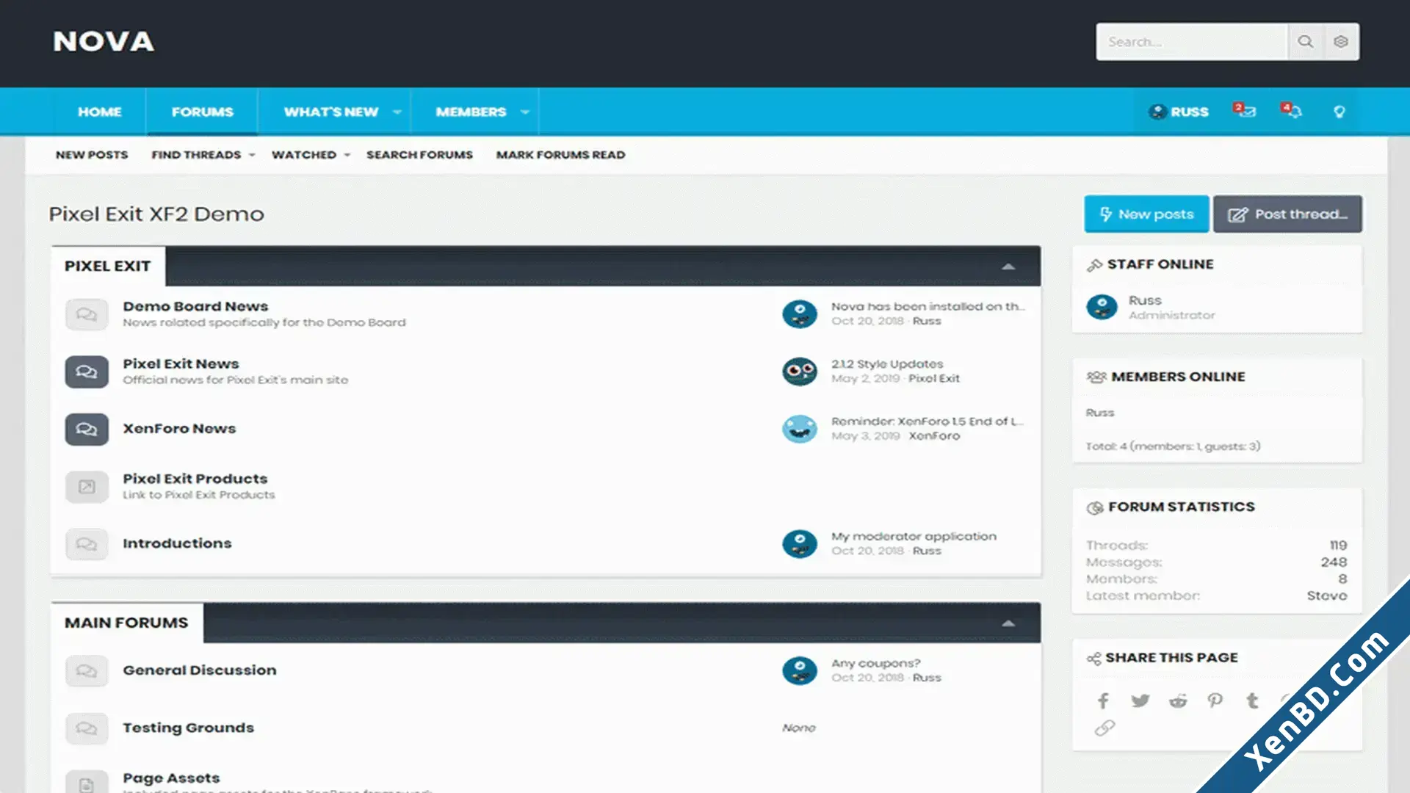The height and width of the screenshot is (793, 1410).
Task: Click Testing Grounds forum icon
Action: (x=87, y=728)
